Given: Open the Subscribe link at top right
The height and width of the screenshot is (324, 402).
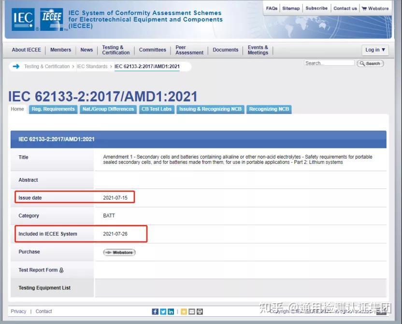Looking at the screenshot, I should pos(316,8).
